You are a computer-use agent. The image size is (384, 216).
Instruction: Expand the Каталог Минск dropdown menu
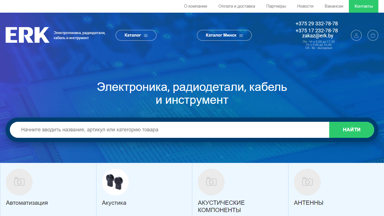pos(224,35)
